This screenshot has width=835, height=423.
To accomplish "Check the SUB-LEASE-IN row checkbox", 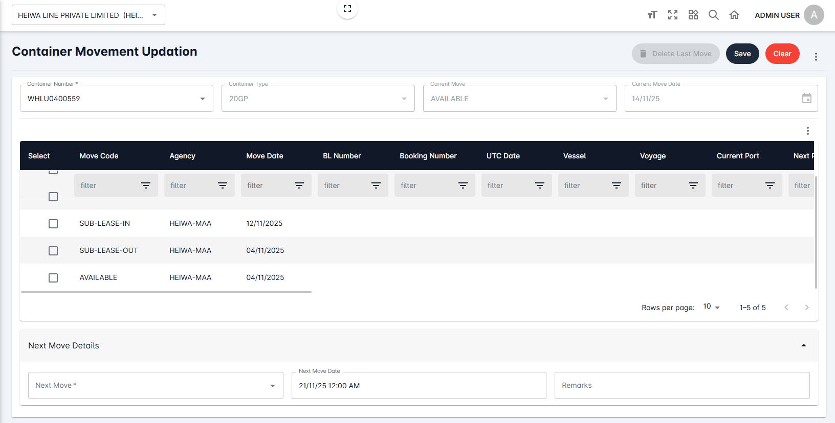I will pos(53,224).
